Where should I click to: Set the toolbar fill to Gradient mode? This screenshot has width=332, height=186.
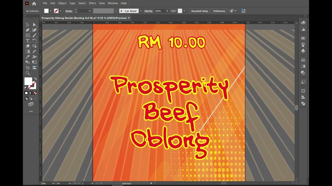(x=31, y=93)
